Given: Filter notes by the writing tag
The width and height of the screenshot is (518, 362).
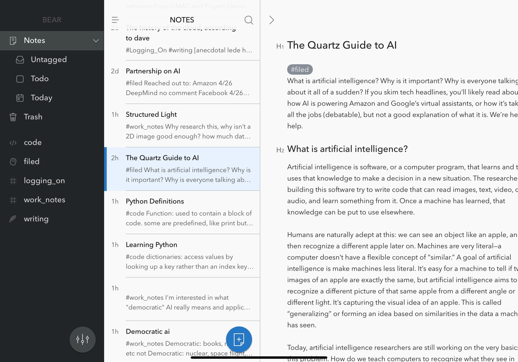Looking at the screenshot, I should pos(52,219).
